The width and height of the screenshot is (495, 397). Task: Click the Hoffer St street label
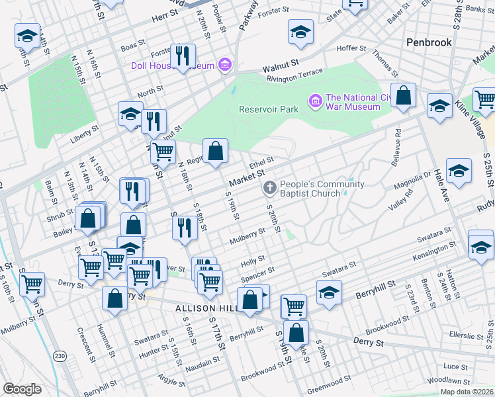click(x=351, y=48)
